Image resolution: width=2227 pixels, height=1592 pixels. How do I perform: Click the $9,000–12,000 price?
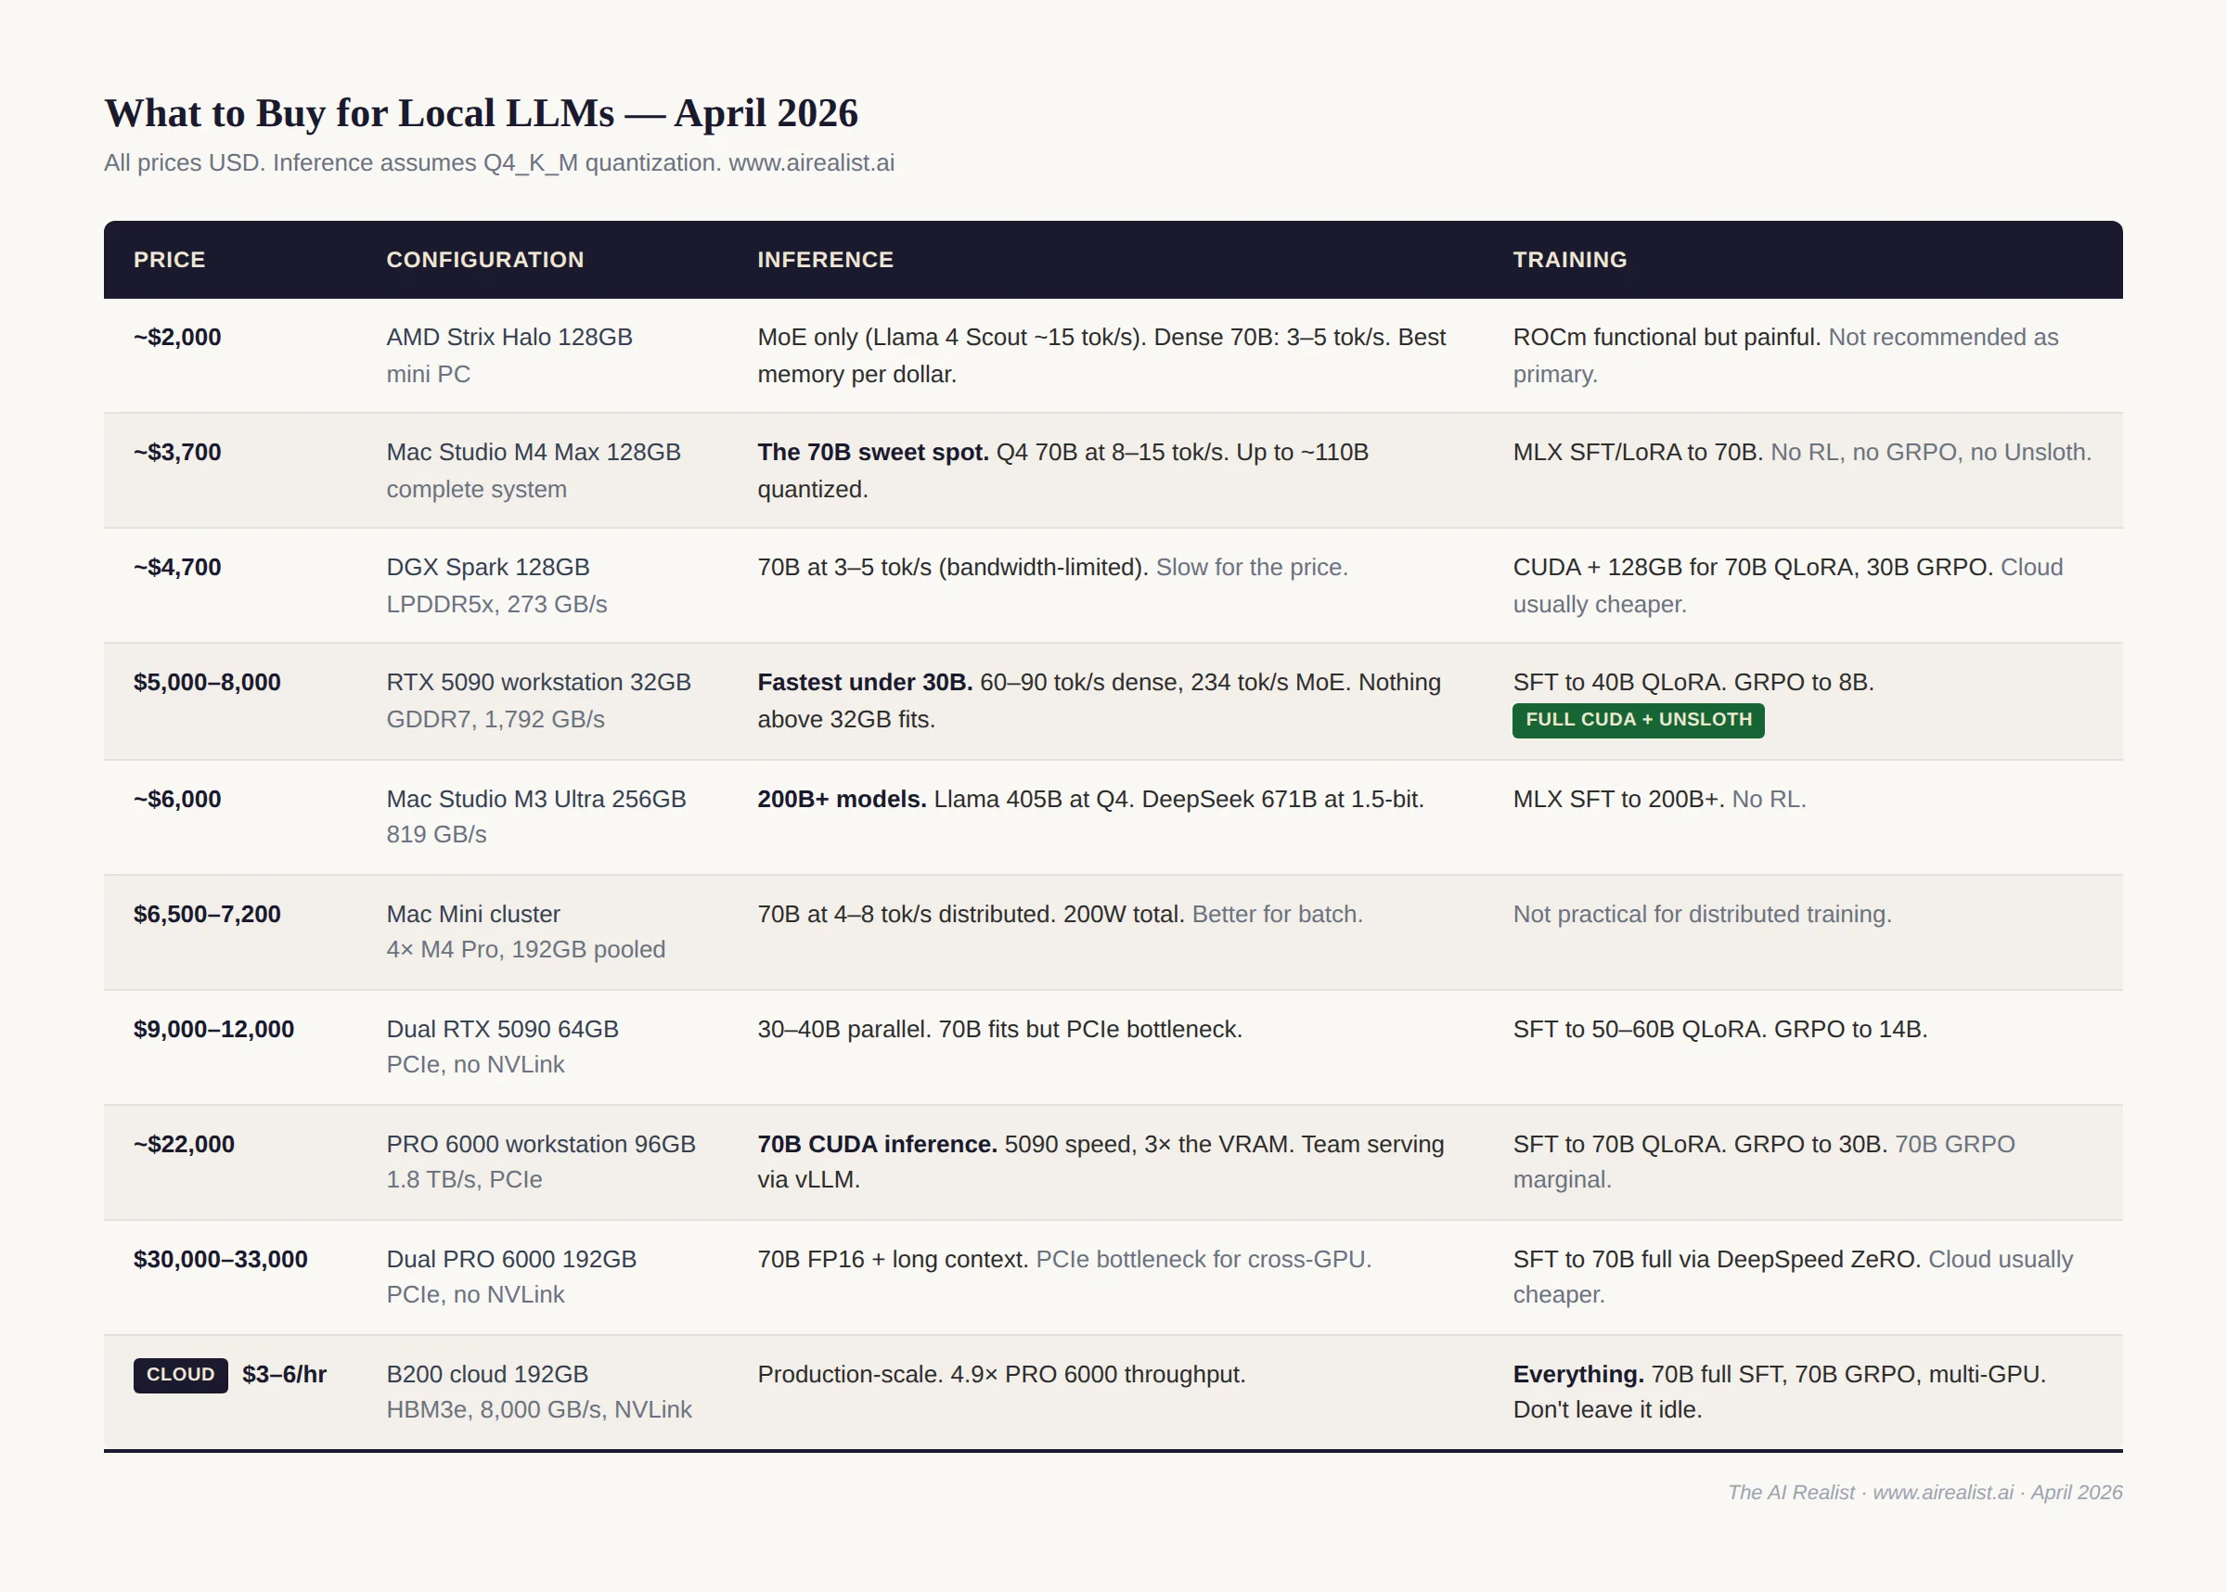pyautogui.click(x=213, y=1029)
